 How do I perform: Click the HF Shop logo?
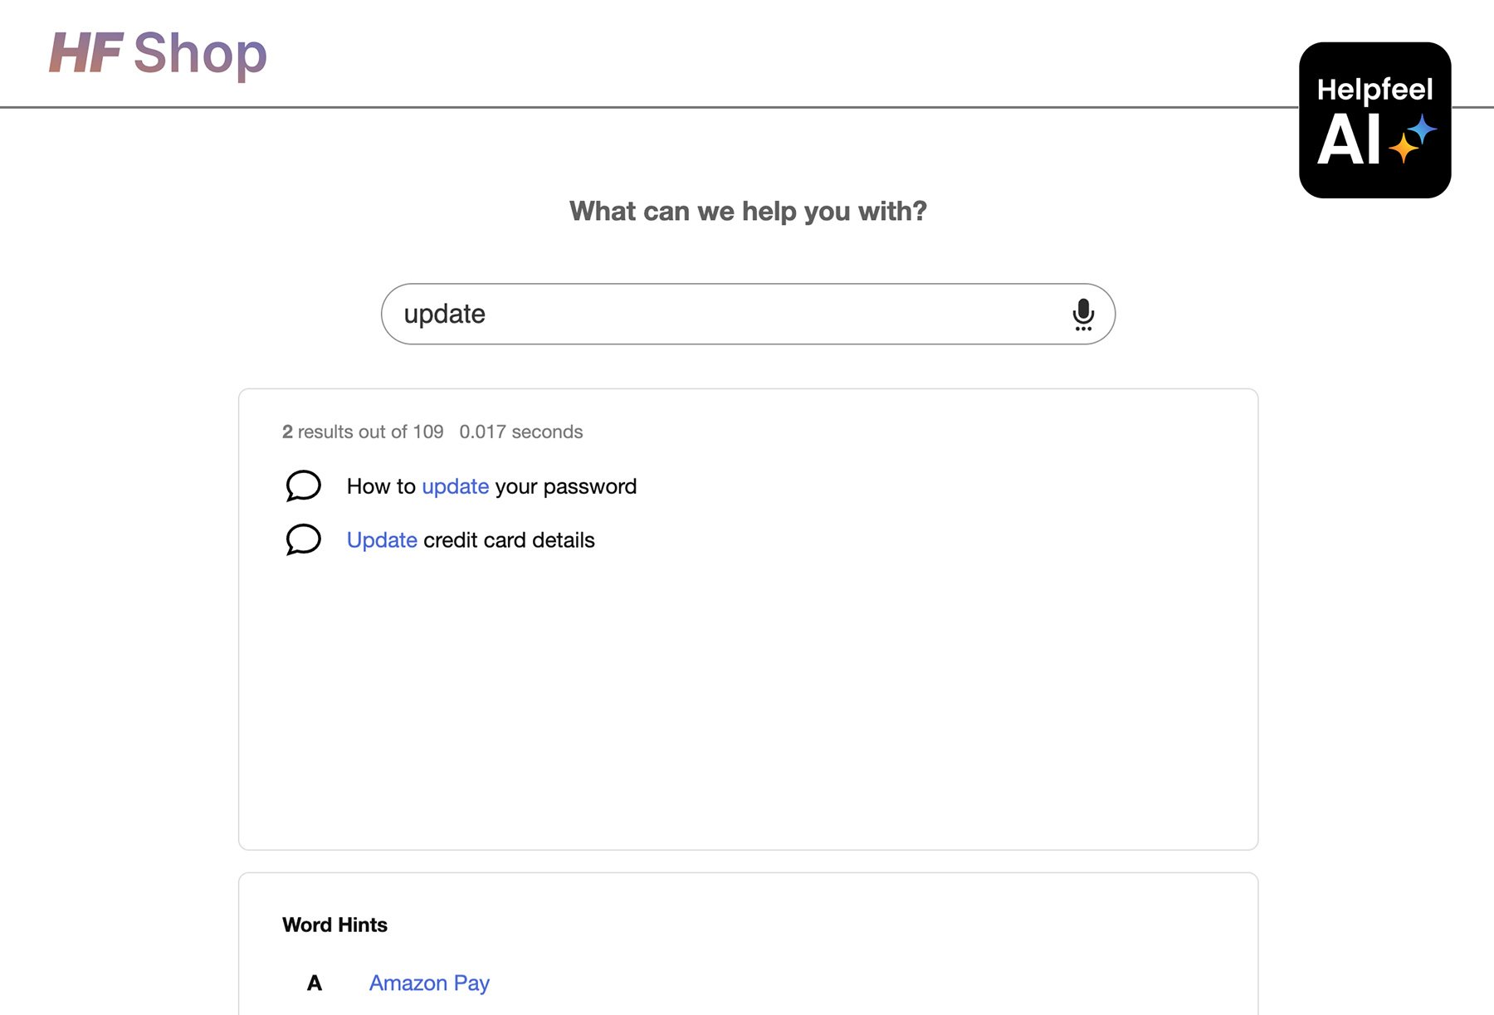click(158, 53)
